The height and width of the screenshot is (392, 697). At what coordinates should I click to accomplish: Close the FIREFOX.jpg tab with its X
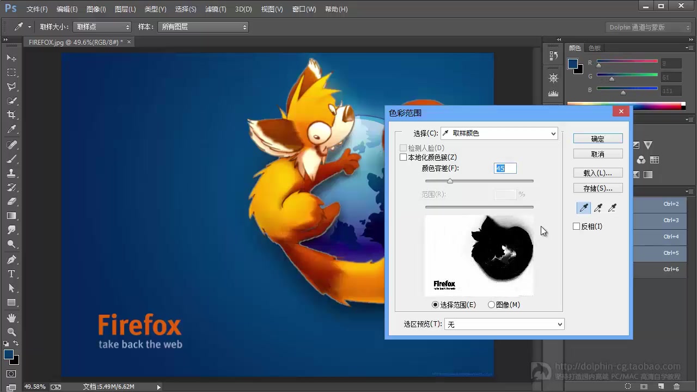click(x=129, y=42)
